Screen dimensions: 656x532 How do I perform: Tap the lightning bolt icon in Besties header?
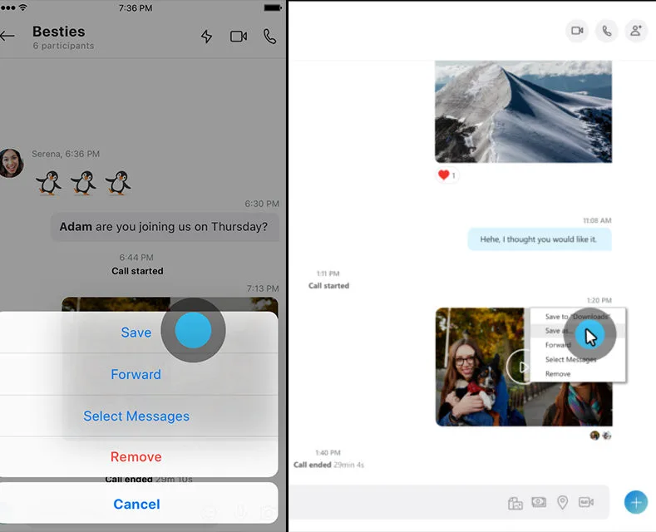pyautogui.click(x=206, y=37)
